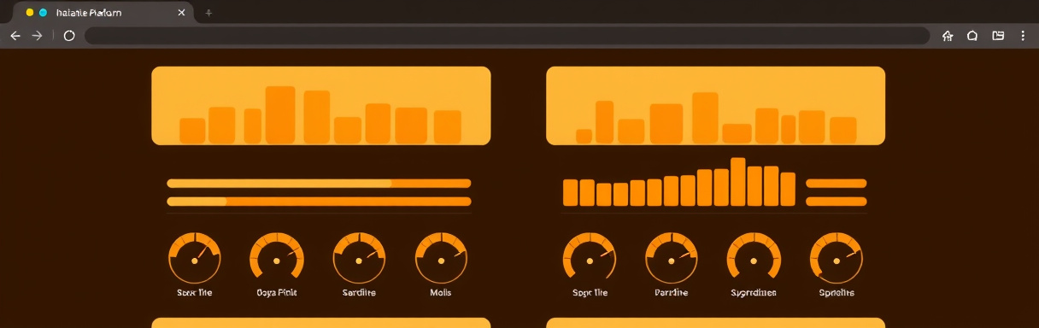Click the Molls gauge label text
This screenshot has height=328, width=1039.
(x=441, y=292)
